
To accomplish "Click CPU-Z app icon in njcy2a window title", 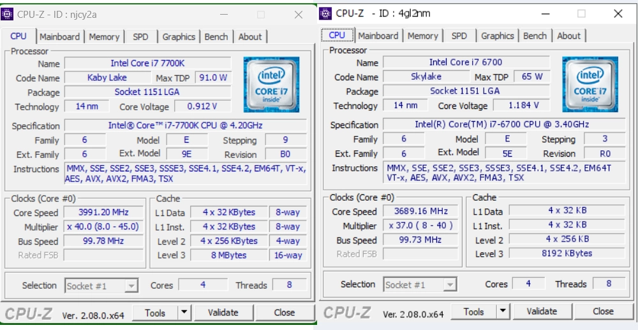I will (x=7, y=14).
